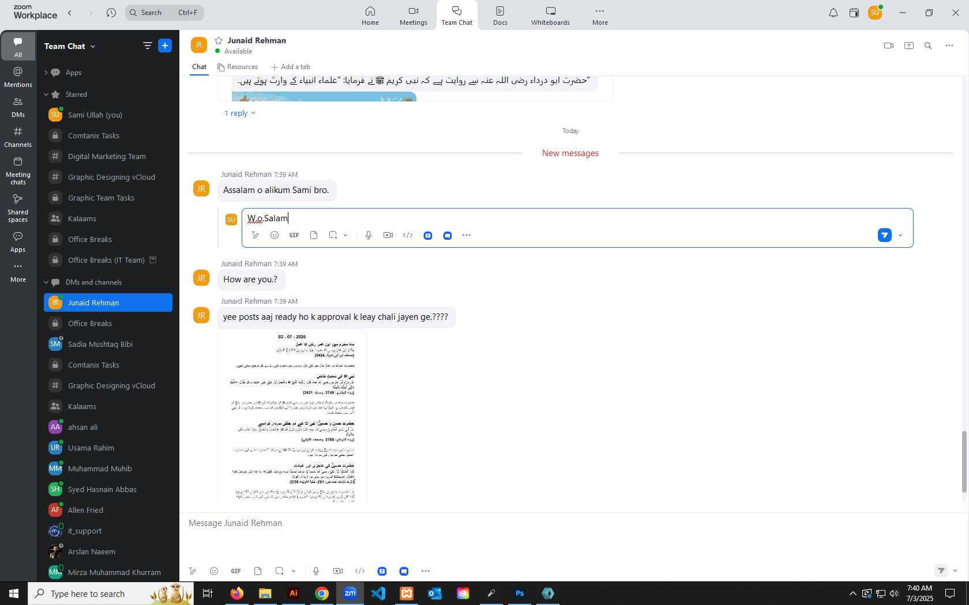Click the Search box in top bar

pos(164,13)
